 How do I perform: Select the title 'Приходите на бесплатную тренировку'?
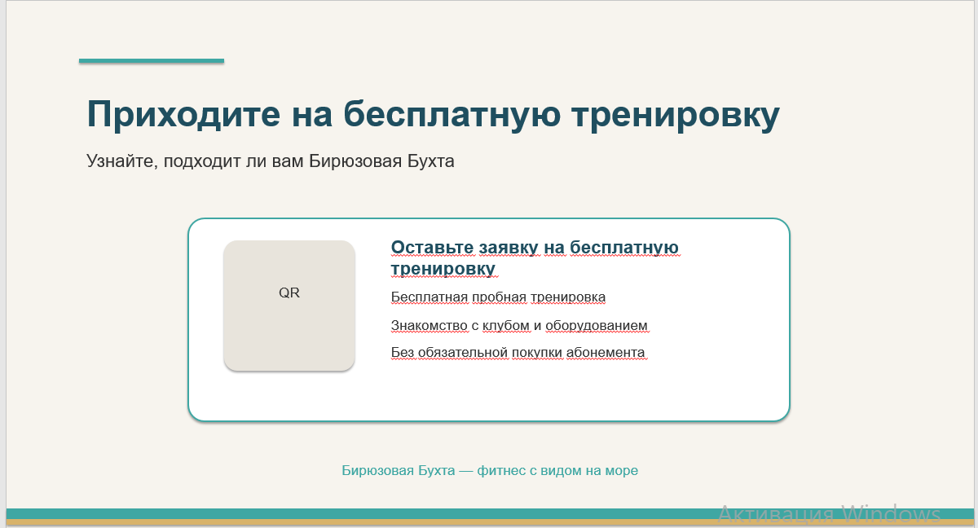(433, 115)
